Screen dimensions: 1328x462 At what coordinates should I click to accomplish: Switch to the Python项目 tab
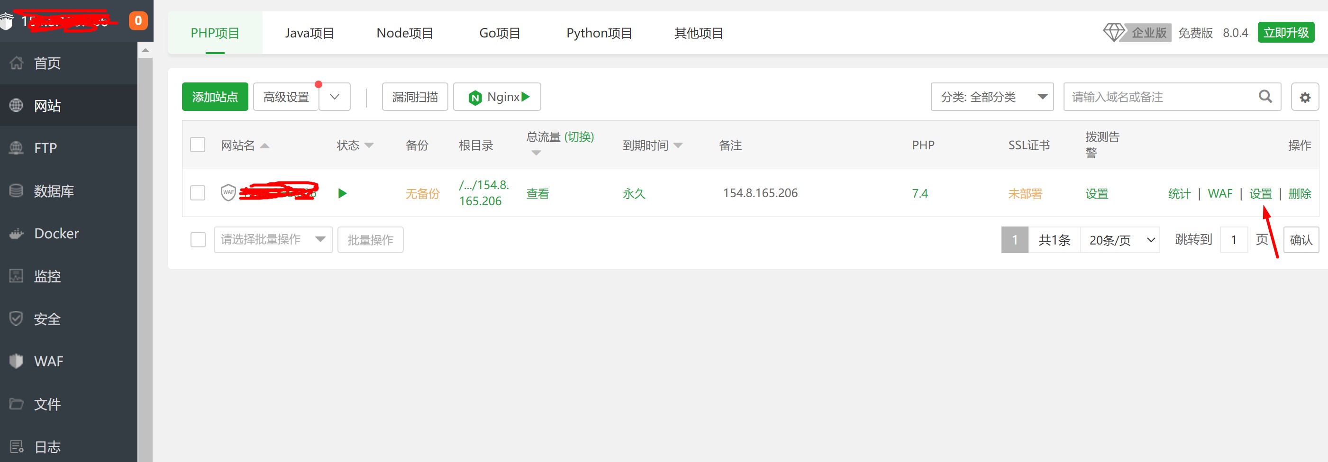[x=599, y=33]
